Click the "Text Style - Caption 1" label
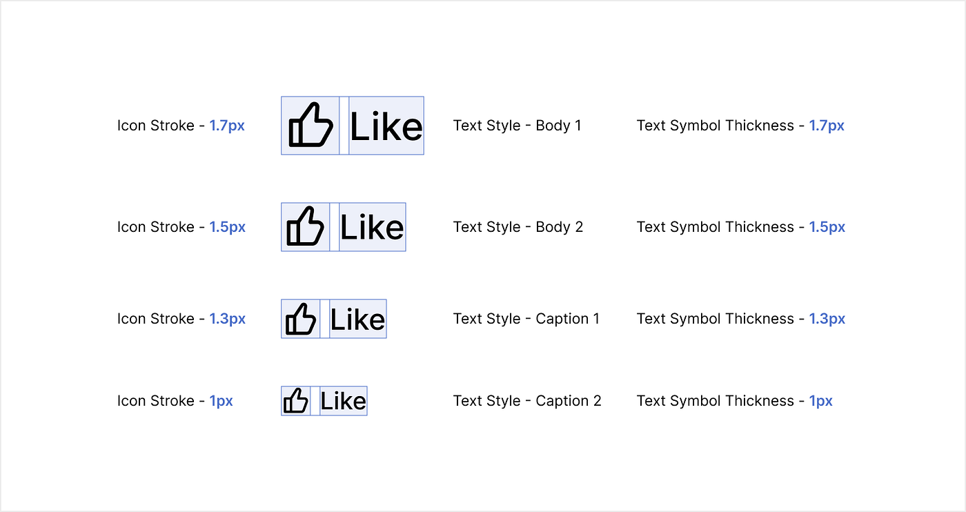The height and width of the screenshot is (512, 966). (526, 319)
